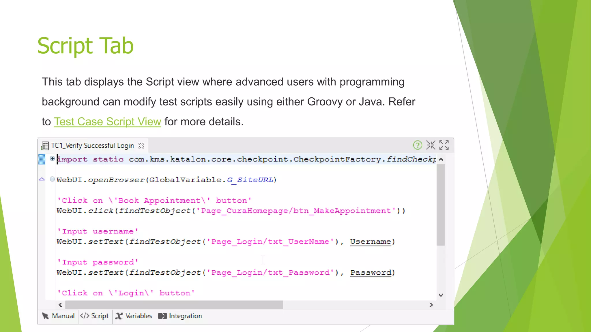Click the Manual tab cursor icon

45,316
